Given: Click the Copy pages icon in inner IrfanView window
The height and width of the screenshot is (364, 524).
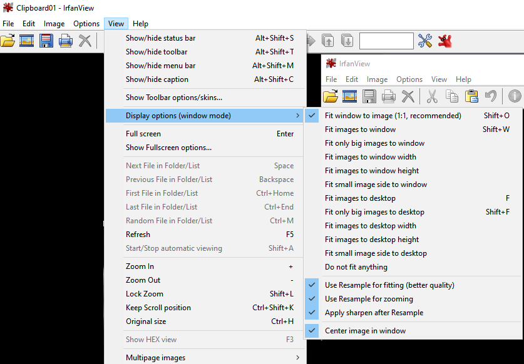Looking at the screenshot, I should coord(452,96).
